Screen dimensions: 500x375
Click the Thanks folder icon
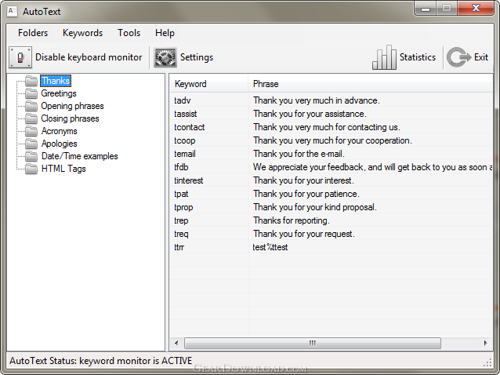[31, 81]
